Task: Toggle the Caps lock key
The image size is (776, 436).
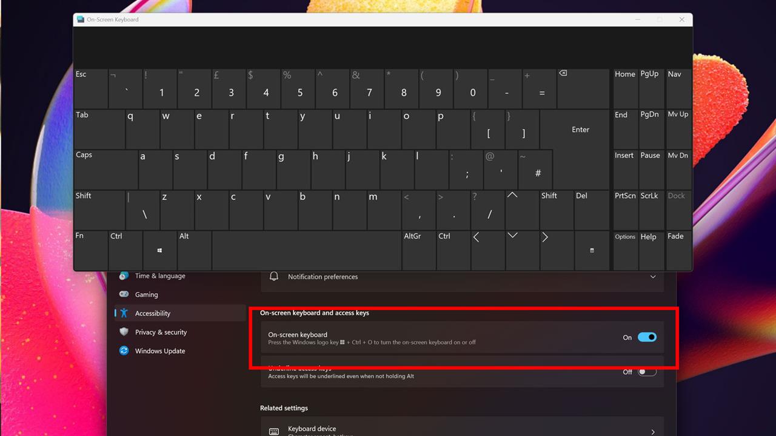Action: [x=105, y=169]
